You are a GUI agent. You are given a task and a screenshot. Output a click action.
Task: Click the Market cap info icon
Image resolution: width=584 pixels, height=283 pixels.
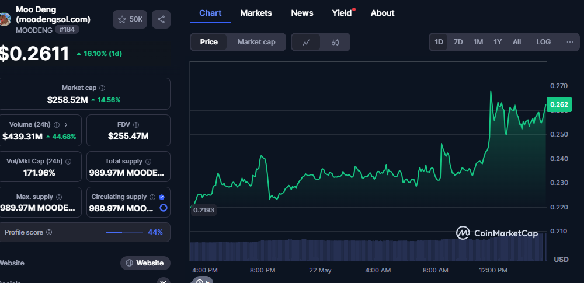pyautogui.click(x=102, y=88)
